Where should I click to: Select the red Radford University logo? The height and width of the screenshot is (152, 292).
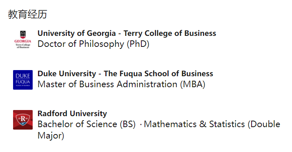(x=23, y=120)
